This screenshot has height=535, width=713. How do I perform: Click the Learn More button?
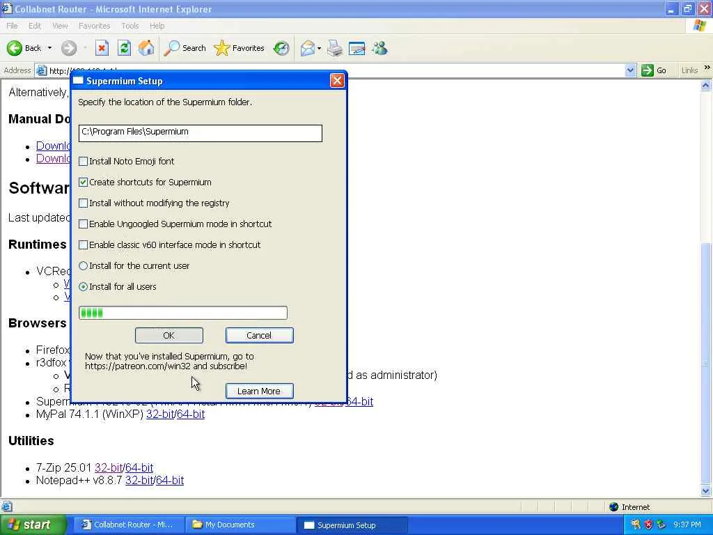pos(259,391)
